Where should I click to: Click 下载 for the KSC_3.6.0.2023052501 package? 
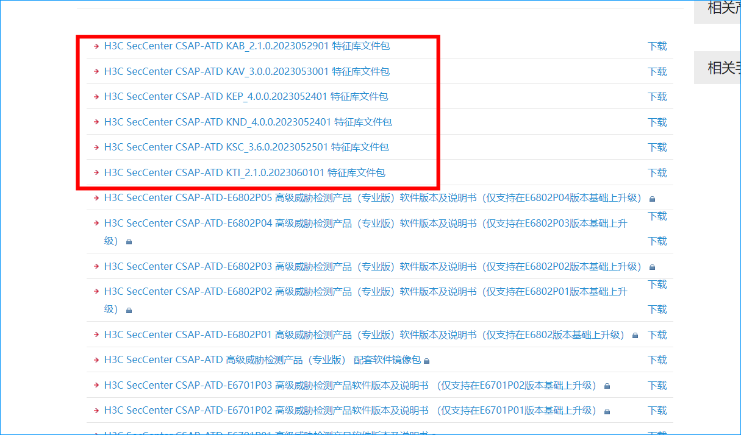coord(657,147)
